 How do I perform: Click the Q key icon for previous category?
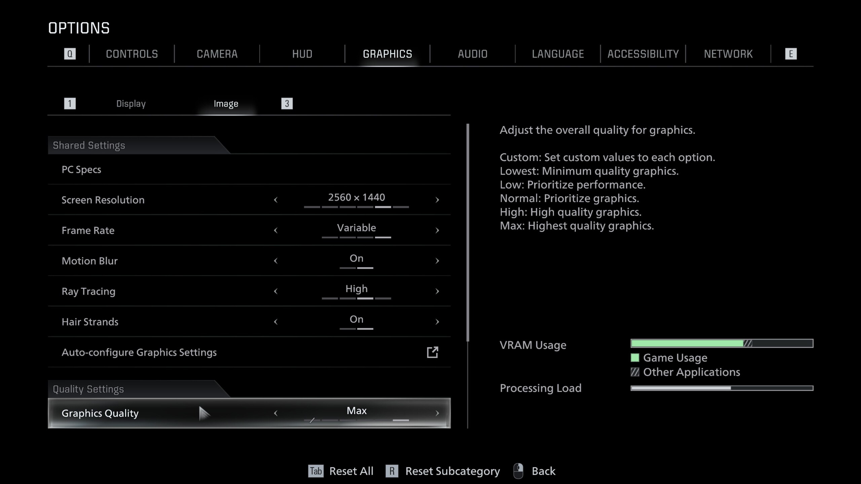[x=70, y=54]
